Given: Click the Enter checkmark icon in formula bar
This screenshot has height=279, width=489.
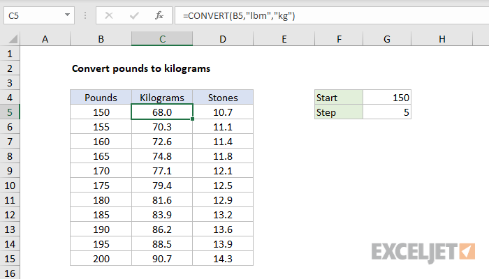Looking at the screenshot, I should (x=133, y=15).
